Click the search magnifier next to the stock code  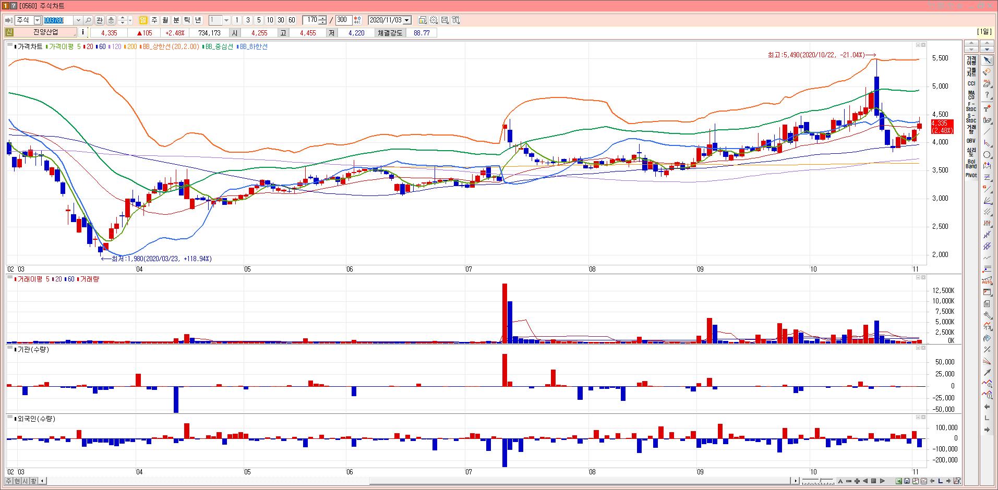point(88,20)
